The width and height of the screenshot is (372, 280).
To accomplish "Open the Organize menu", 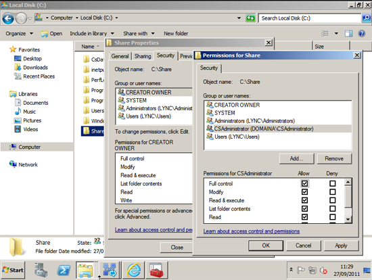I will tap(19, 33).
